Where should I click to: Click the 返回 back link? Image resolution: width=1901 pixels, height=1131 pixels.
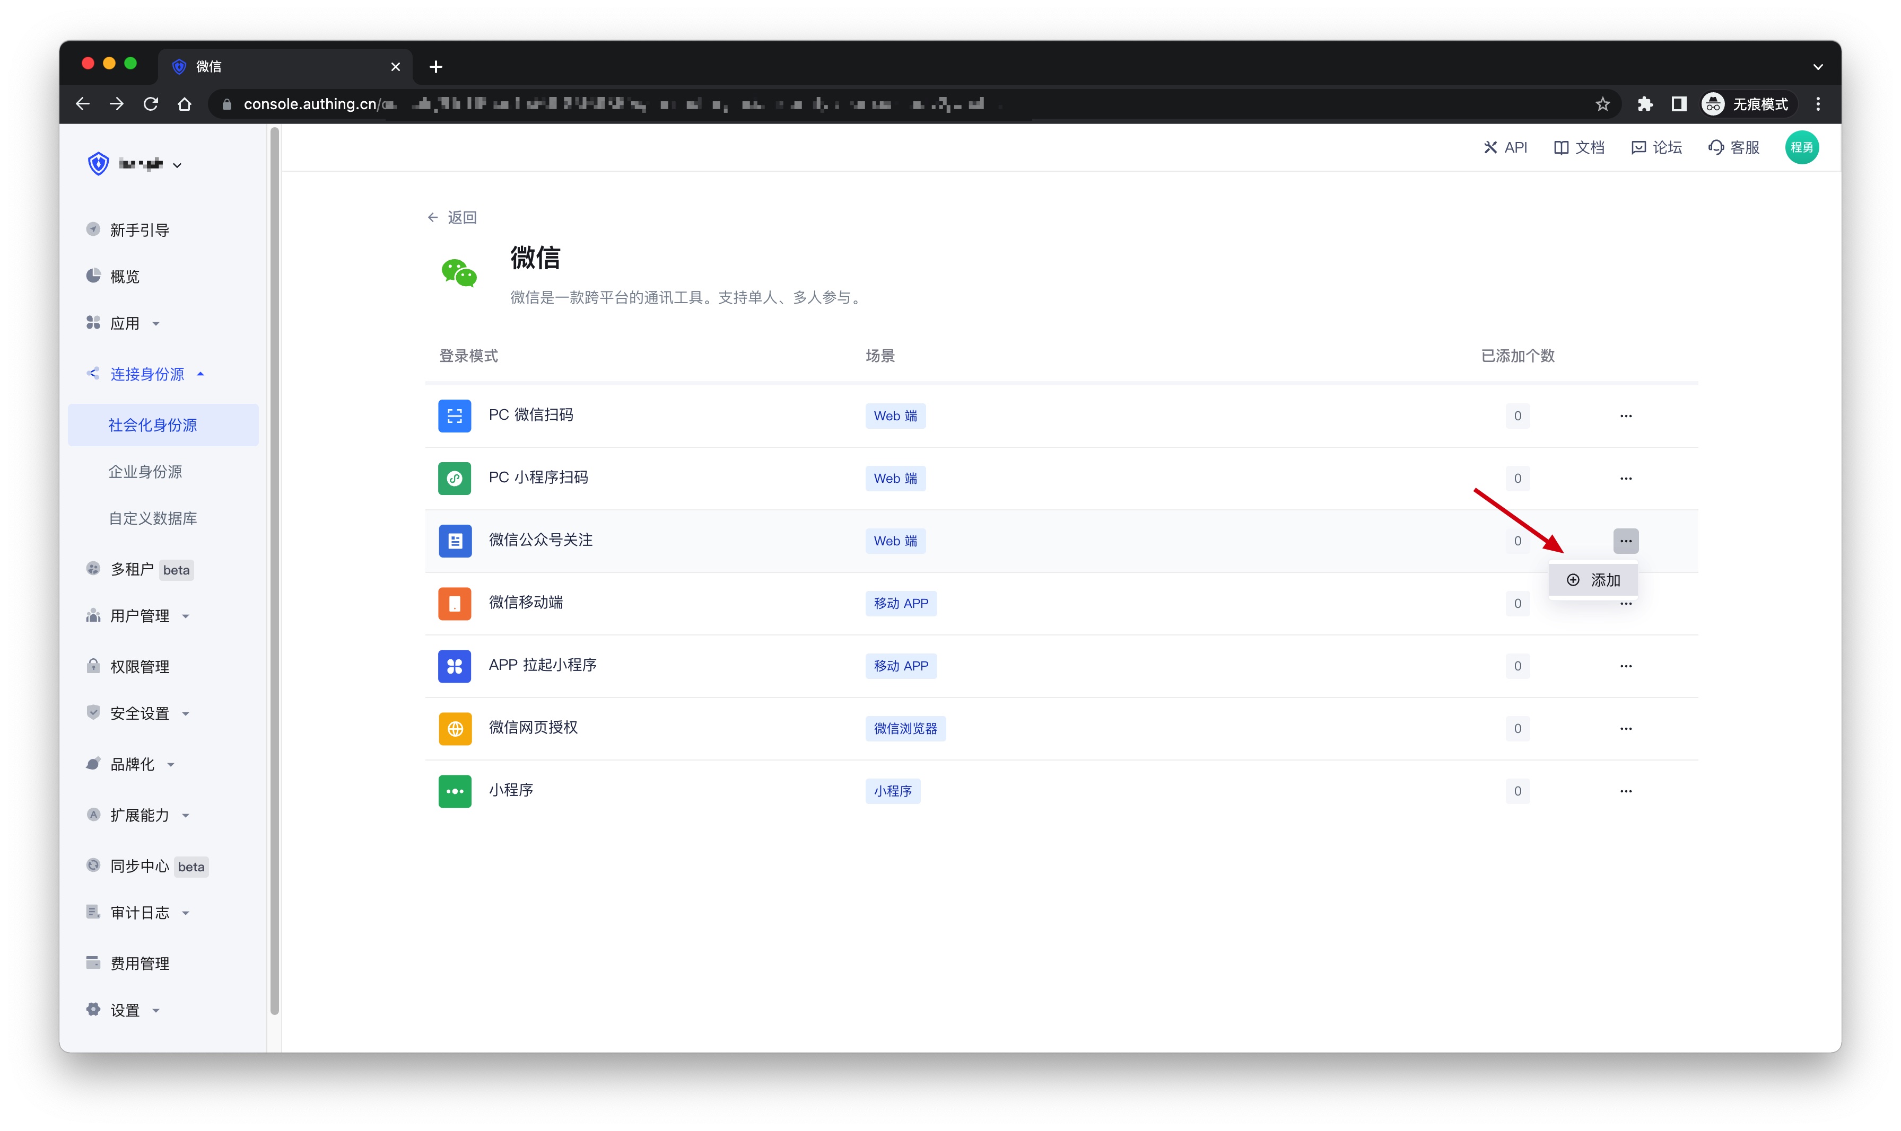coord(453,217)
